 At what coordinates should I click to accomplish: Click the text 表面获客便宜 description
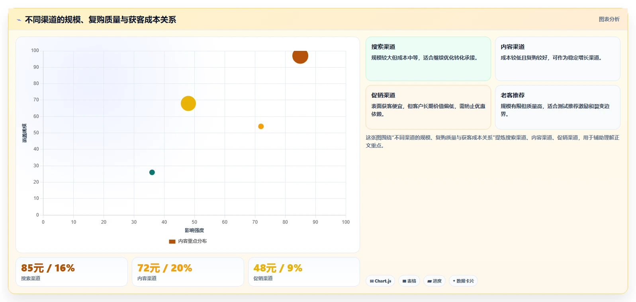[x=428, y=110]
